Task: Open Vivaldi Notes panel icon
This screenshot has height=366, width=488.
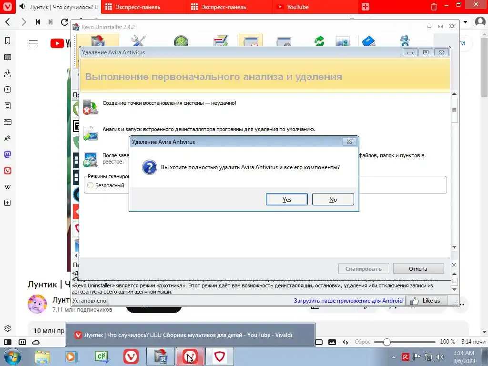Action: [x=8, y=106]
